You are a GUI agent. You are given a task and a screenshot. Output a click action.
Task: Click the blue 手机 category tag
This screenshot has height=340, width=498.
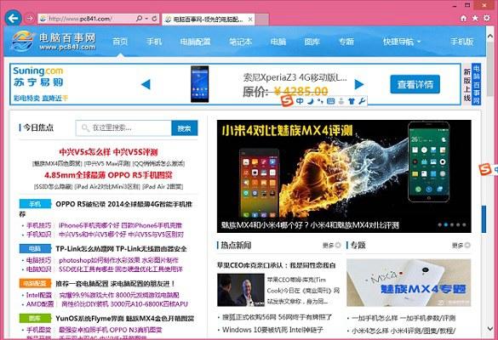click(35, 204)
